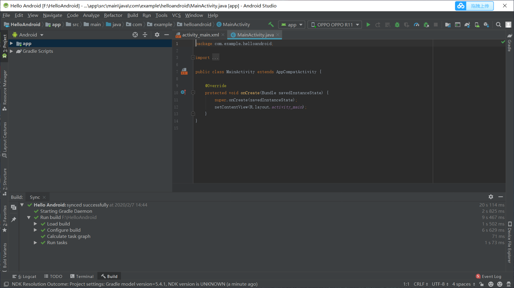The height and width of the screenshot is (288, 514).
Task: Toggle the Gradle tool window button
Action: tap(510, 43)
